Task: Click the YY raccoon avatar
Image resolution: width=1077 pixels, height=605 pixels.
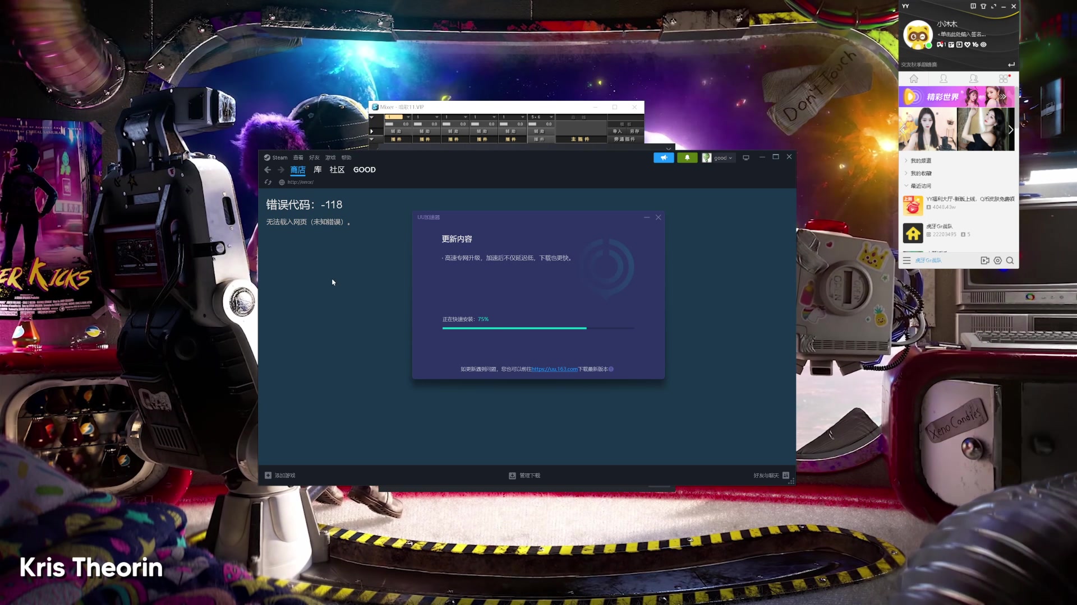Action: [x=918, y=35]
